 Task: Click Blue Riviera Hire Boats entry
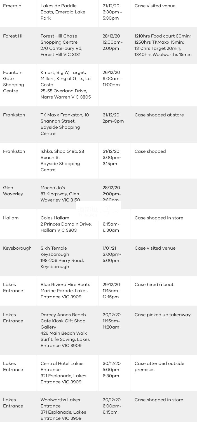click(65, 291)
